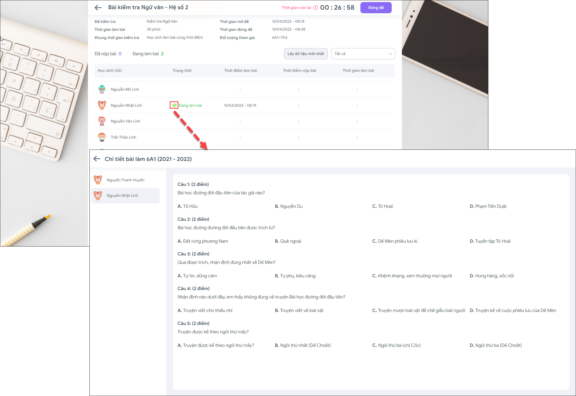Choose answer B. Tự phụ, kiêu căng
Viewport: 576px width, 396px height.
point(295,276)
